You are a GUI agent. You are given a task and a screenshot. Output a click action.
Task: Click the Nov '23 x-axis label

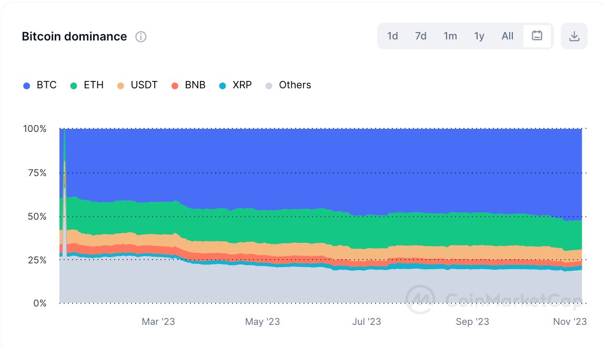click(570, 321)
